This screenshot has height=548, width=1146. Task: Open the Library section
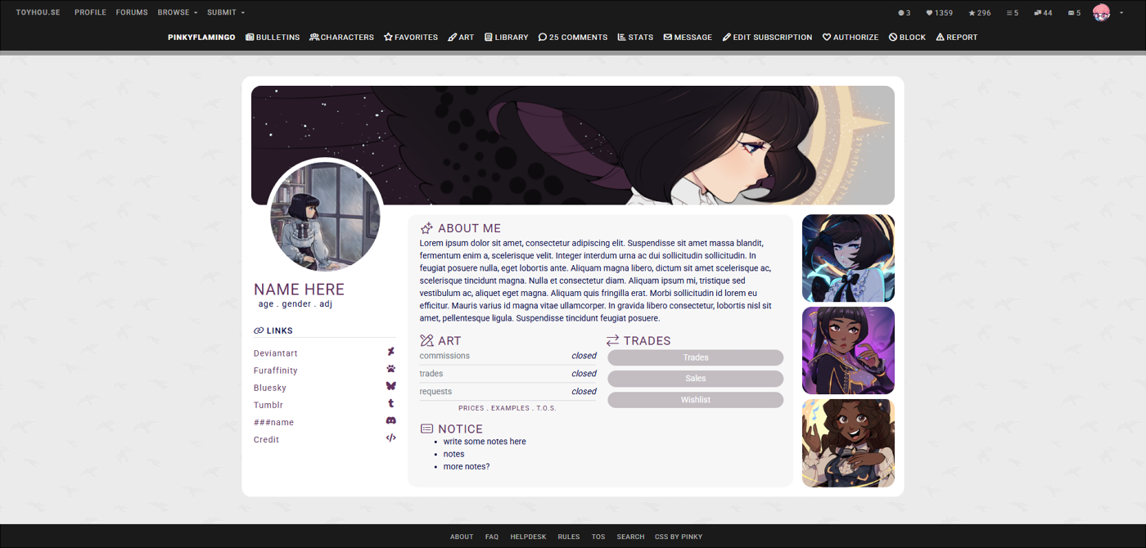pyautogui.click(x=506, y=37)
